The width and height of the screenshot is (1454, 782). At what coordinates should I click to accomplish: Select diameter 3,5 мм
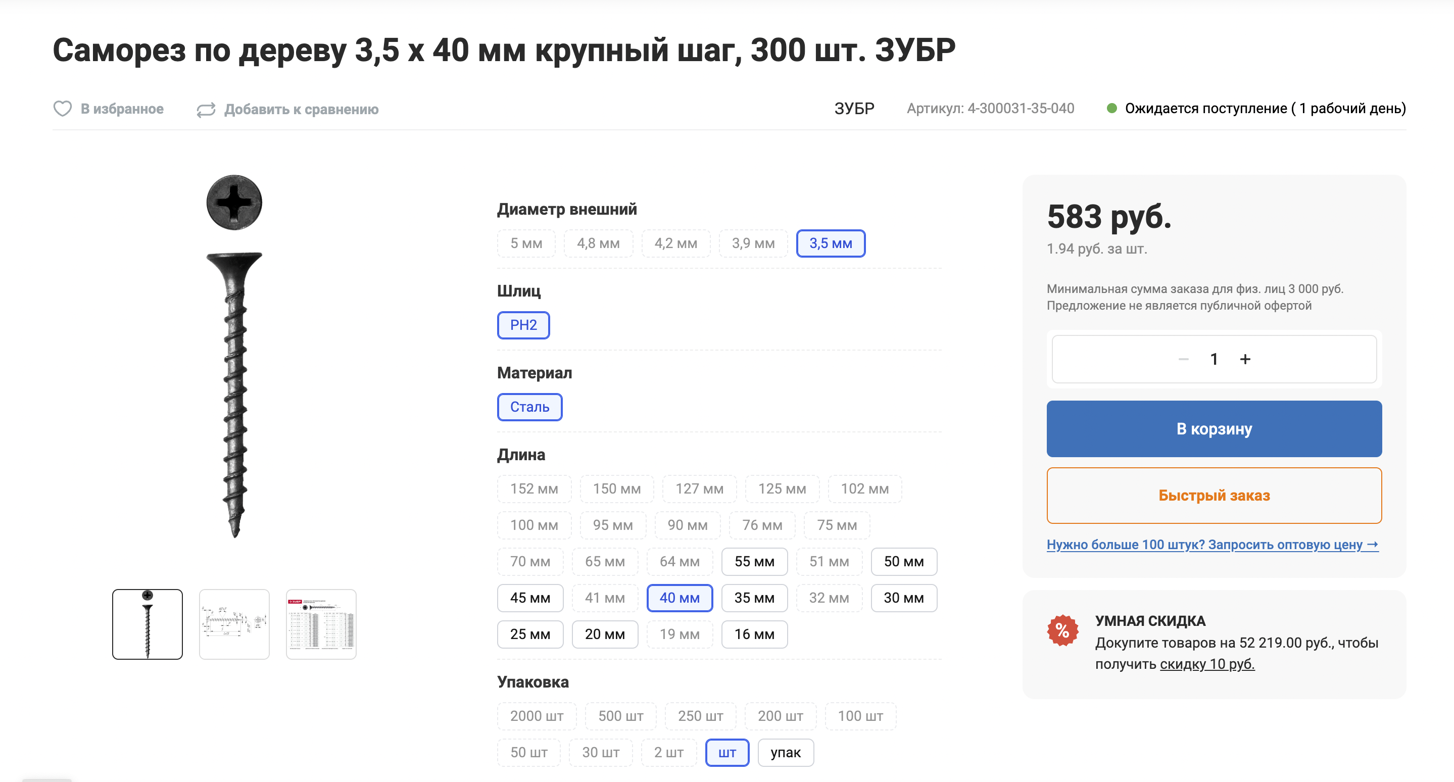(x=830, y=243)
